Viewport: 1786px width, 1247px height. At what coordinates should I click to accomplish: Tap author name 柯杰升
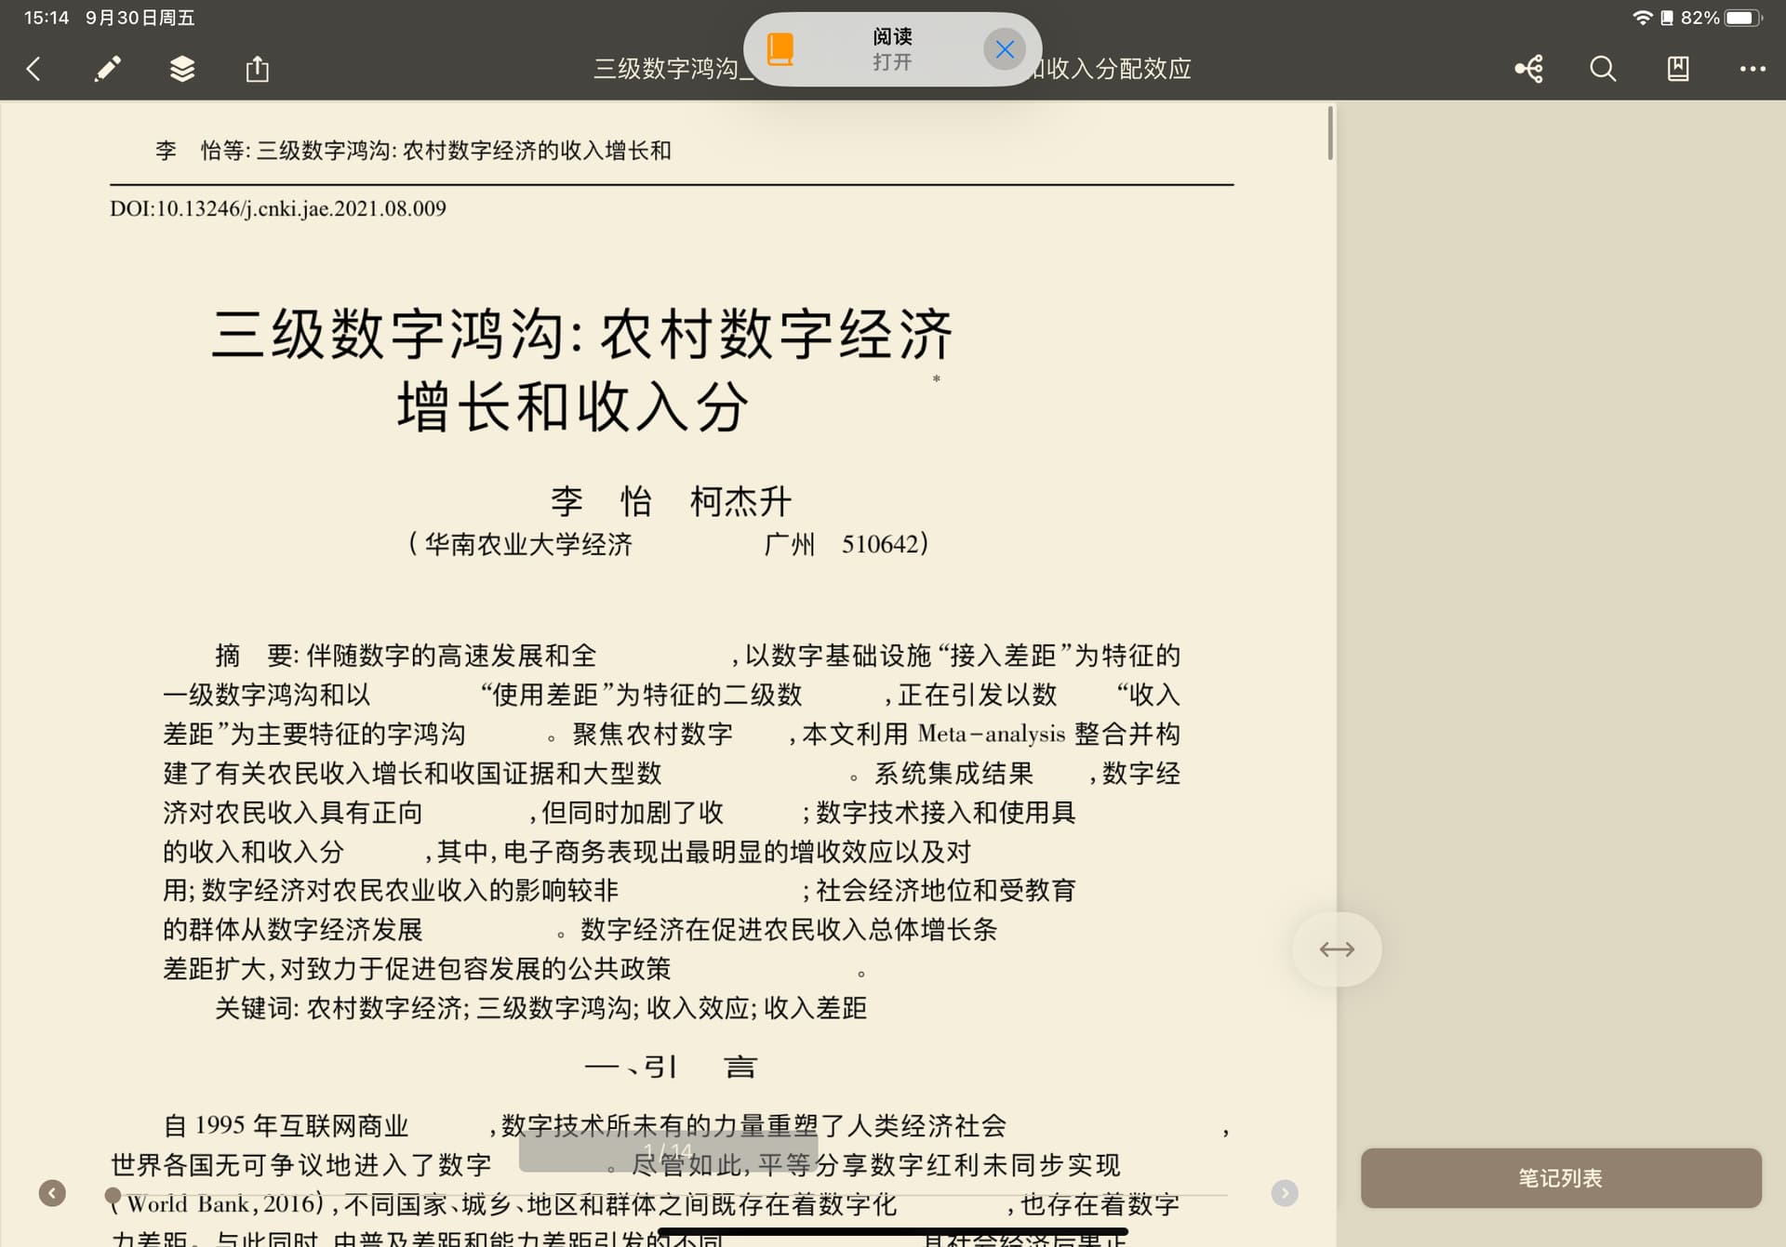click(x=740, y=501)
